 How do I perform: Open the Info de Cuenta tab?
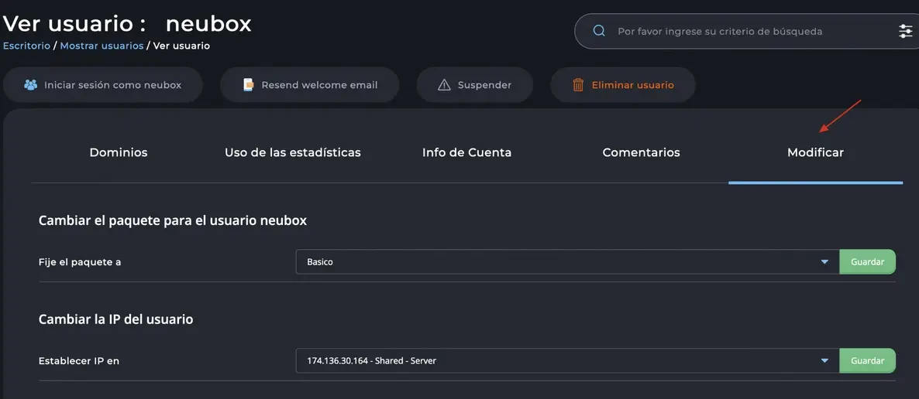466,152
